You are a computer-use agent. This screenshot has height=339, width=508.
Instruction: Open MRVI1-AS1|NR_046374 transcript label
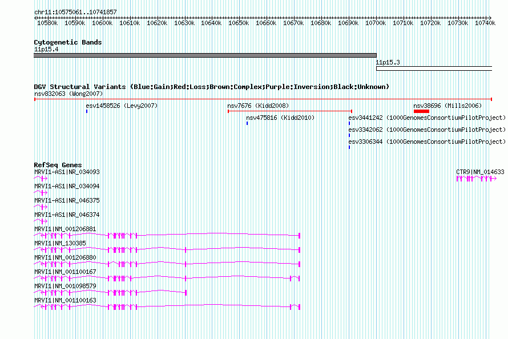point(67,215)
